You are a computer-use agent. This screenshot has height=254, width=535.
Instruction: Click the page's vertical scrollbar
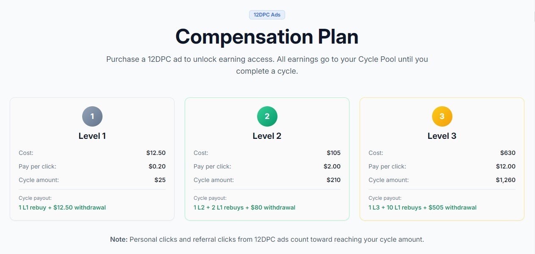(x=533, y=127)
